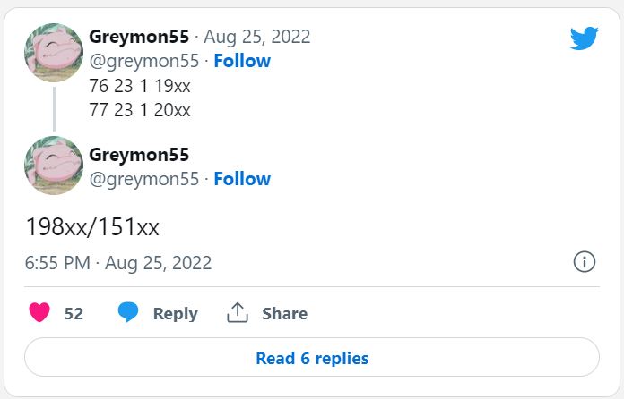The height and width of the screenshot is (399, 624).
Task: Open the parent tweet's profile avatar
Action: pyautogui.click(x=54, y=53)
